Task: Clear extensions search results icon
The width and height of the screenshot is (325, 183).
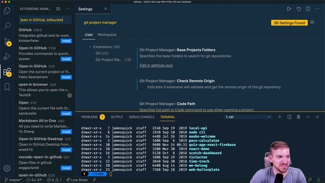Action: point(58,9)
